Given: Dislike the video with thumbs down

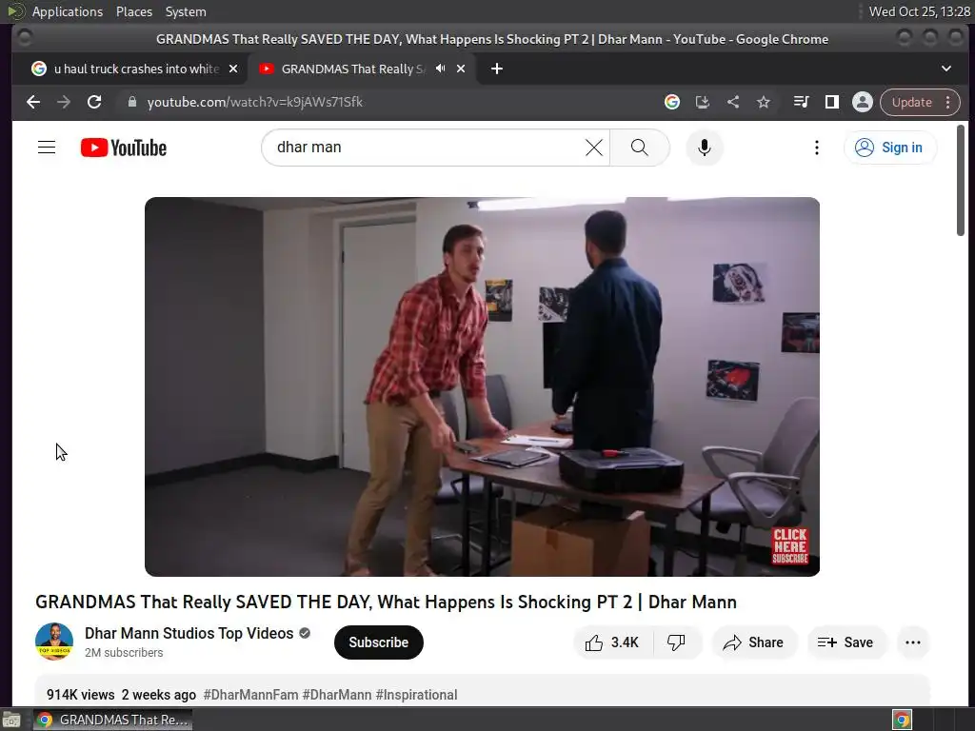Looking at the screenshot, I should click(x=677, y=642).
